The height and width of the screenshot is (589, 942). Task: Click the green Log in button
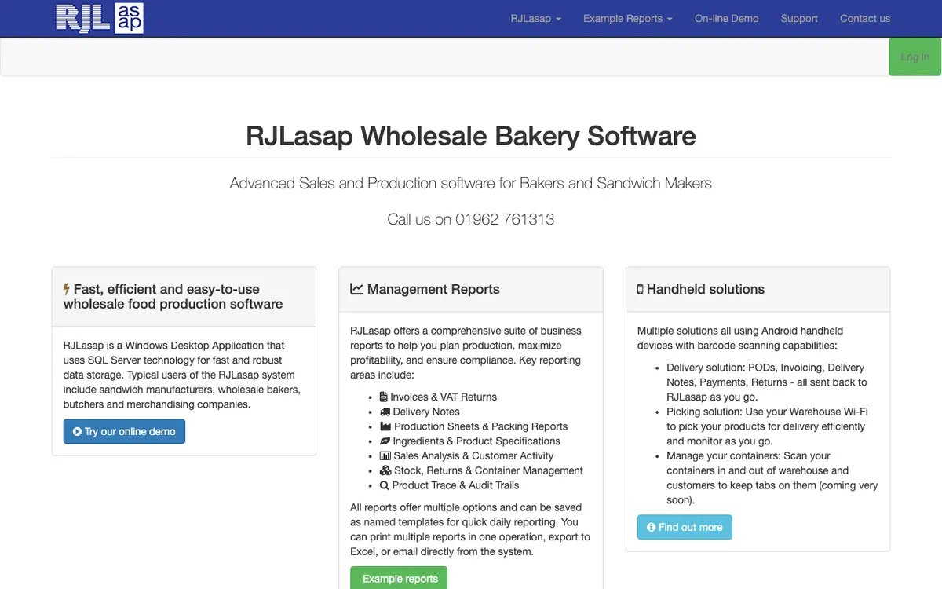click(915, 57)
